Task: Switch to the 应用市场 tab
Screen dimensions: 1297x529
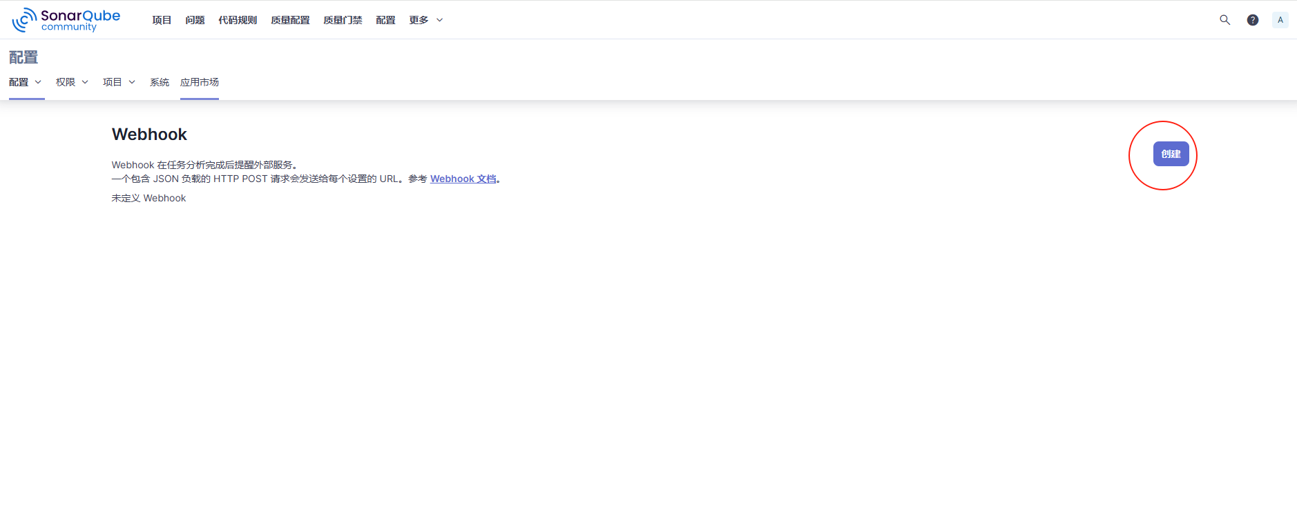Action: point(200,82)
